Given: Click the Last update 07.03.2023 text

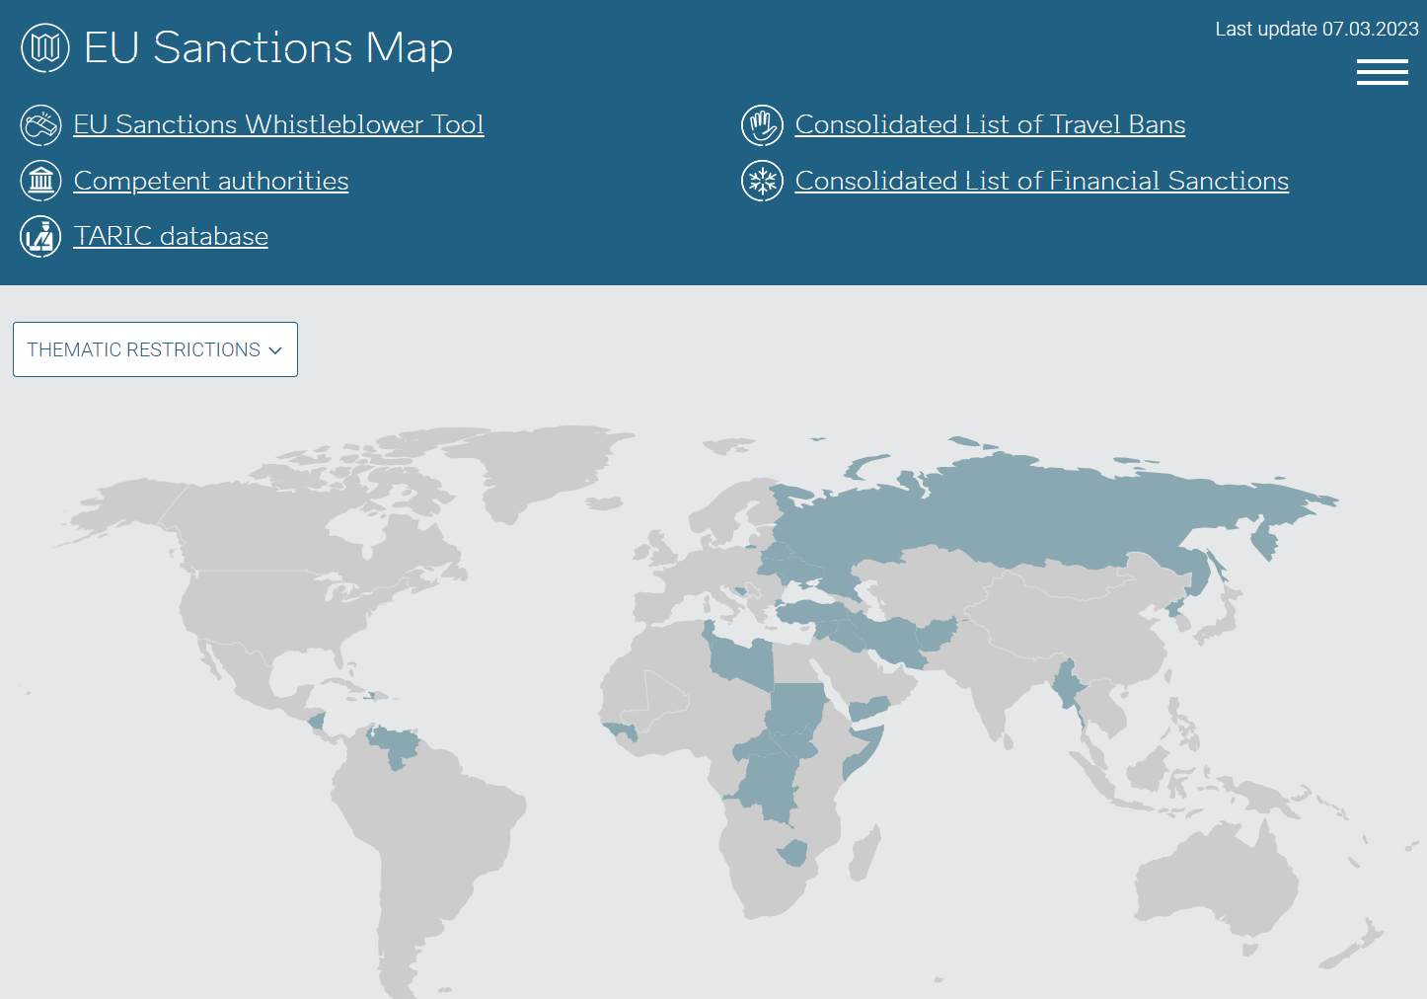Looking at the screenshot, I should coord(1316,30).
